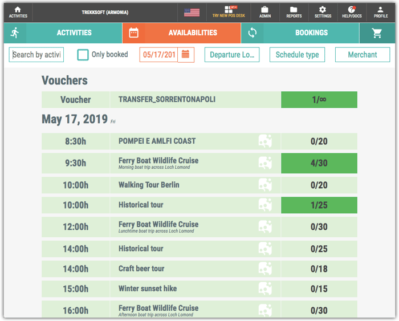Select the US flag language icon
The height and width of the screenshot is (321, 399).
pos(192,13)
